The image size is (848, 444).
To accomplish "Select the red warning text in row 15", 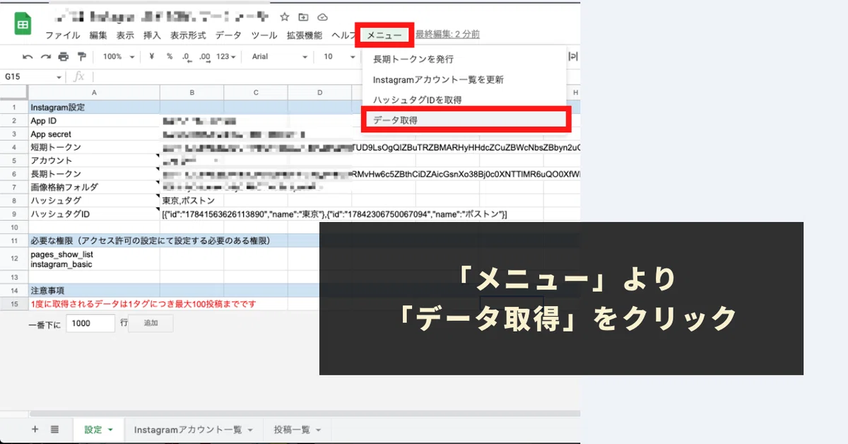I will [143, 304].
